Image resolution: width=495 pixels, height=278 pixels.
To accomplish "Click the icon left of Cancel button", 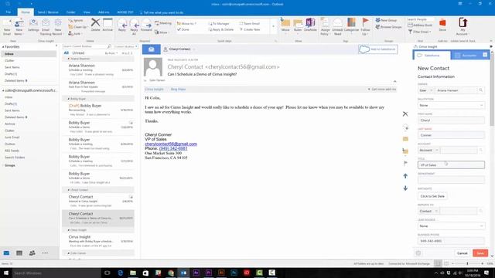I will click(418, 253).
